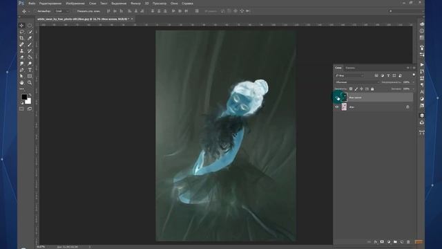
Task: Create a new layer icon
Action: (x=402, y=242)
